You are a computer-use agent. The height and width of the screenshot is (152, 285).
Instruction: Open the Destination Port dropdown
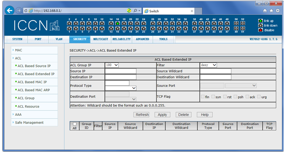121,99
